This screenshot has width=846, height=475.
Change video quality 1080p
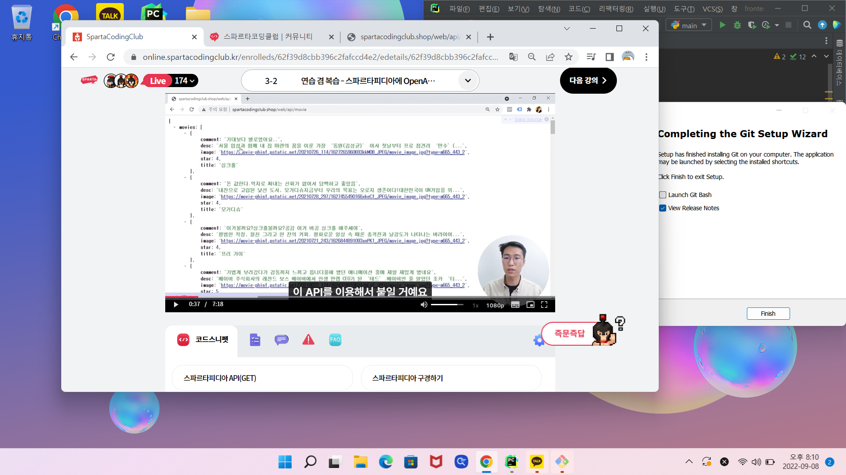pos(495,305)
